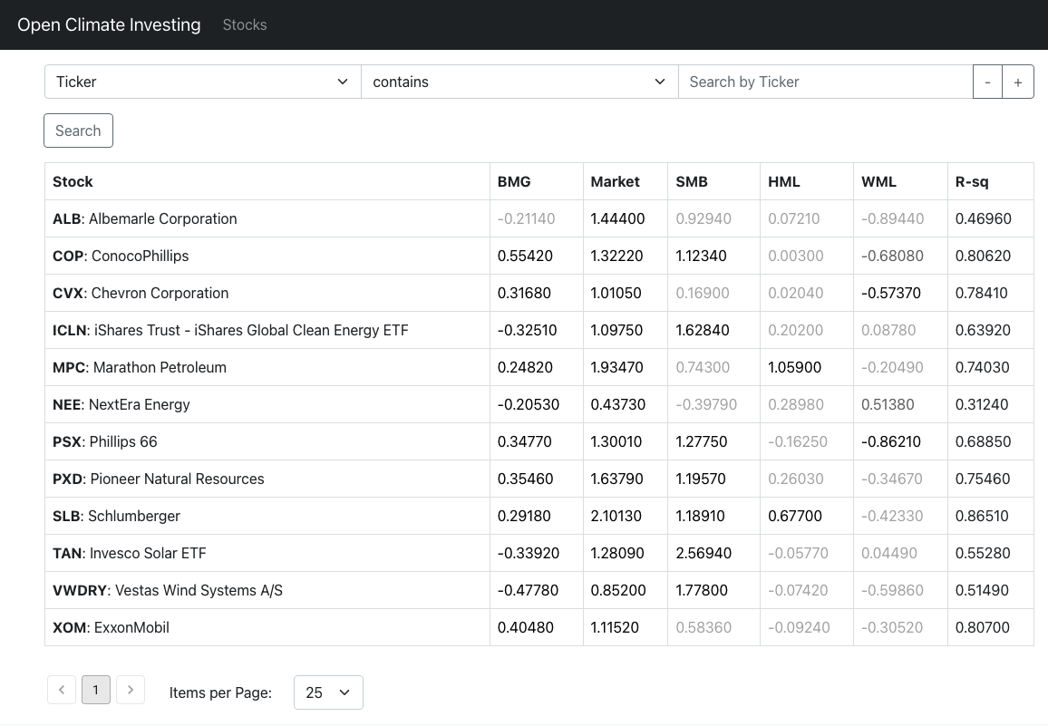Screen dimensions: 1048x726
Task: Select page 1 in pagination
Action: coord(95,690)
